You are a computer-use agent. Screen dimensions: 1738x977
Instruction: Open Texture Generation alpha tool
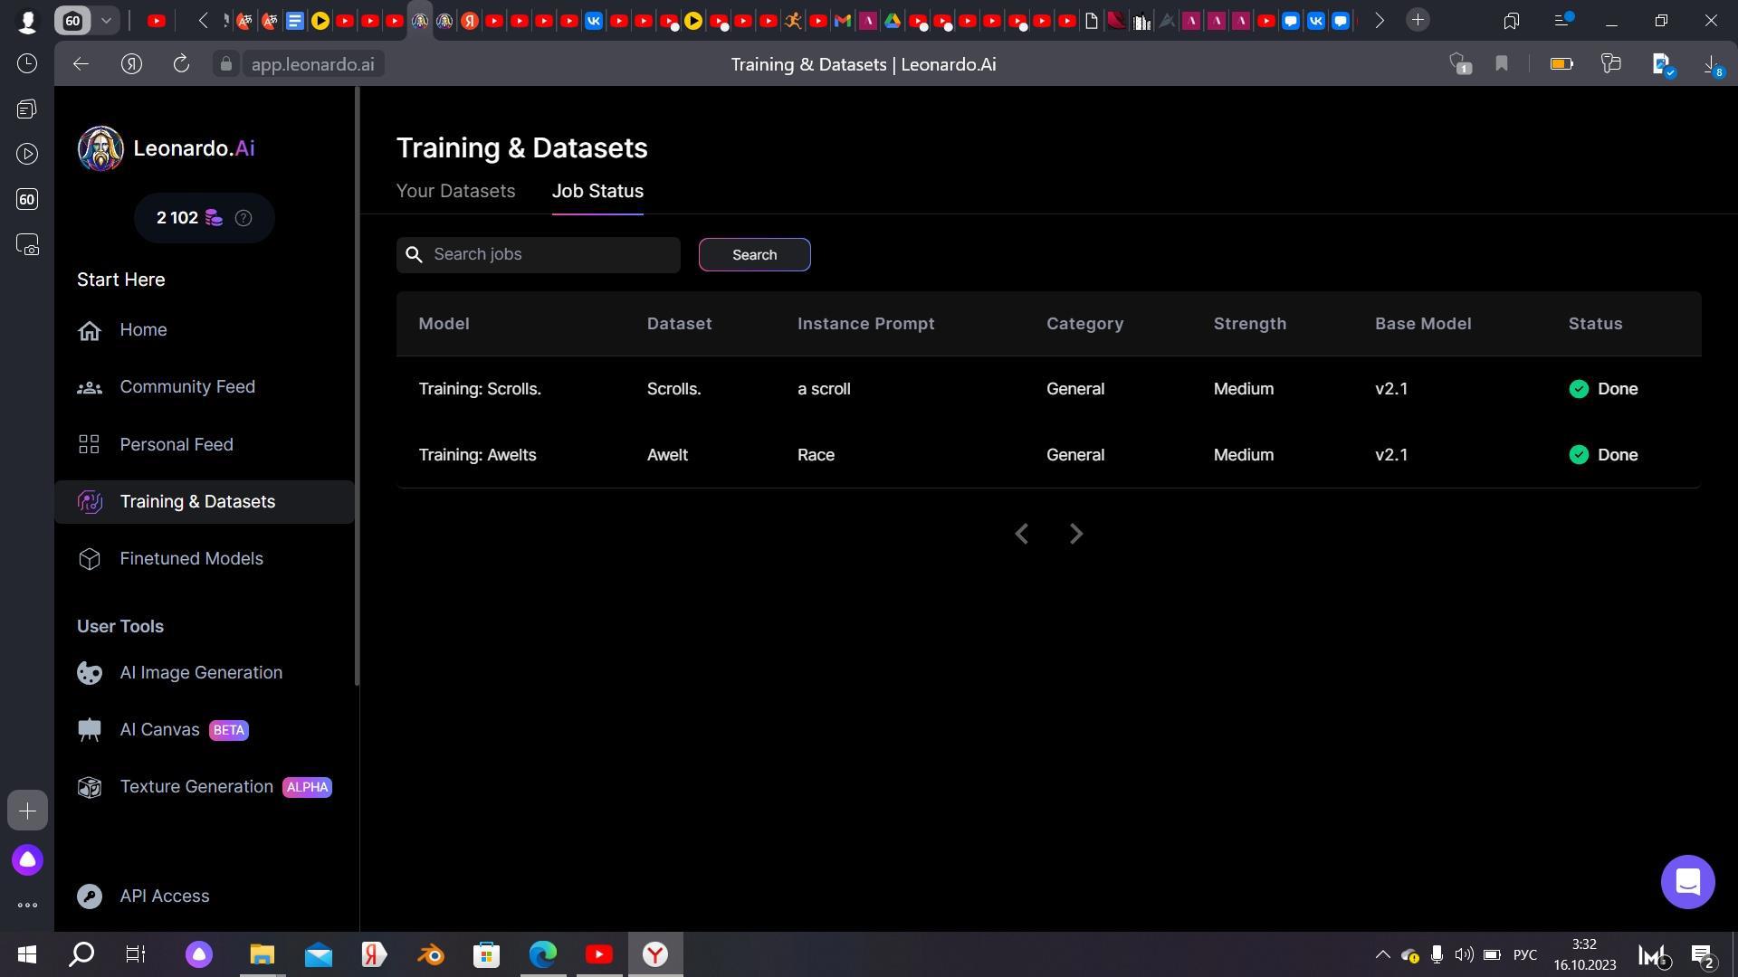[196, 787]
